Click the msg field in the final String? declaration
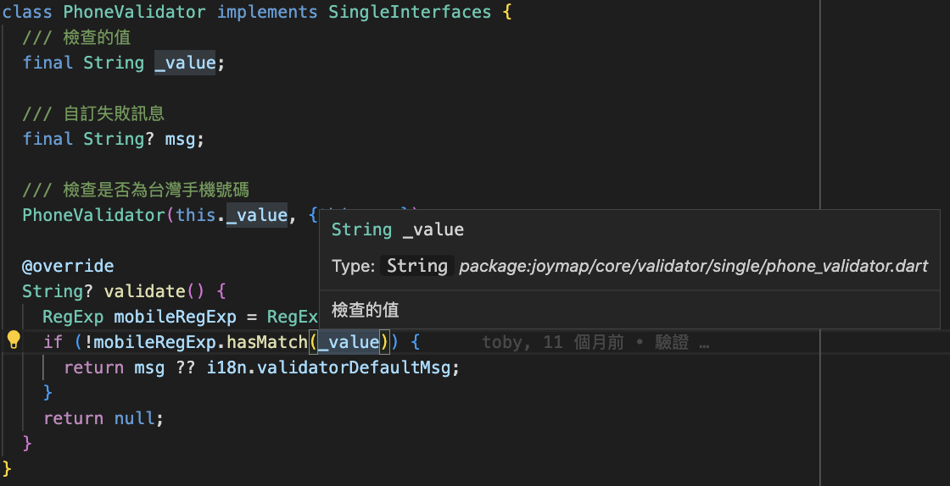The image size is (950, 486). pyautogui.click(x=184, y=139)
